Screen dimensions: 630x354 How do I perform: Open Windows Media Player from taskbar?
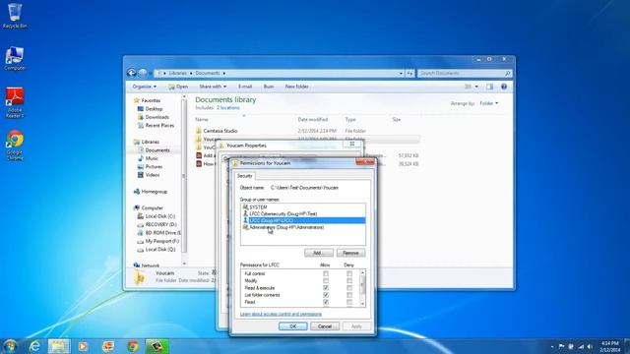83,346
